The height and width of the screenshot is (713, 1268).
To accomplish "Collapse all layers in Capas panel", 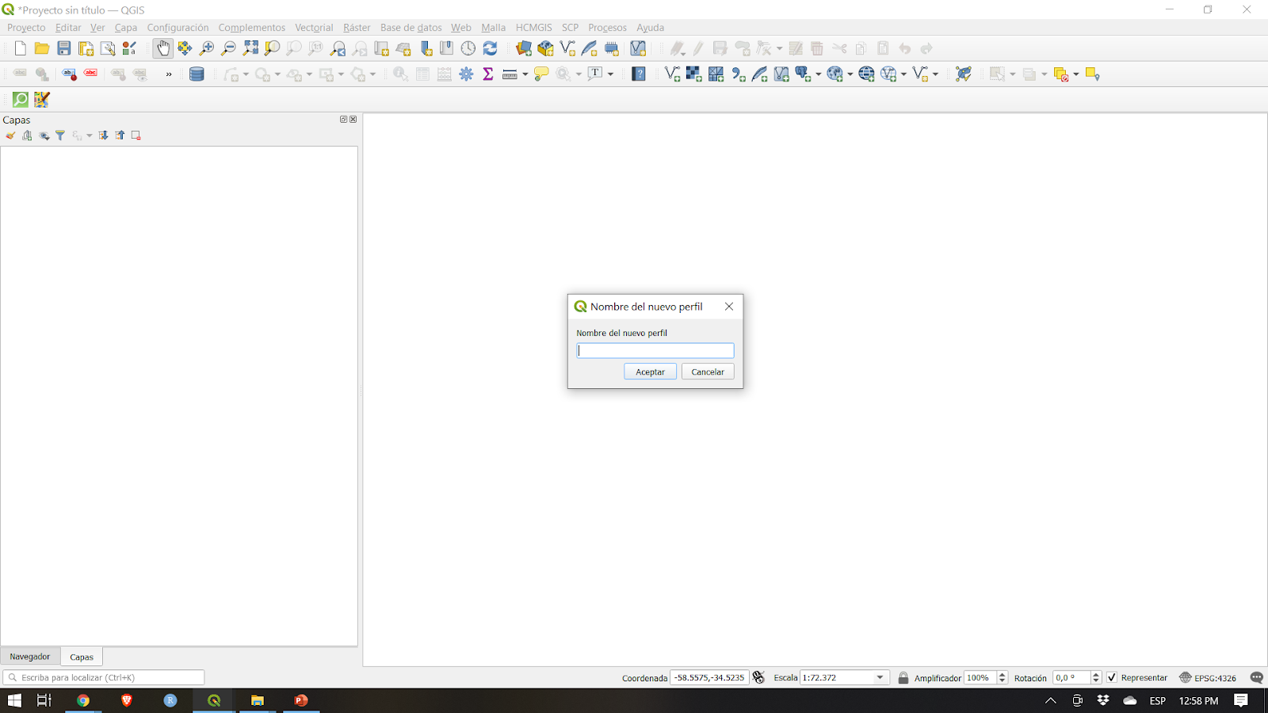I will [x=120, y=135].
